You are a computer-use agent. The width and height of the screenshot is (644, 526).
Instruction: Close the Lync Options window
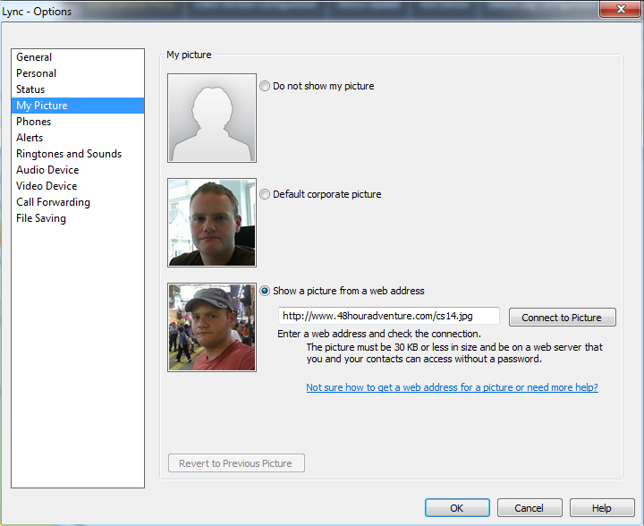tap(621, 9)
